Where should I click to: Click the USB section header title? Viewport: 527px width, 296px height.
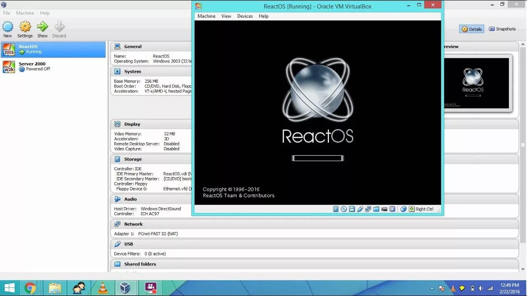tap(128, 244)
